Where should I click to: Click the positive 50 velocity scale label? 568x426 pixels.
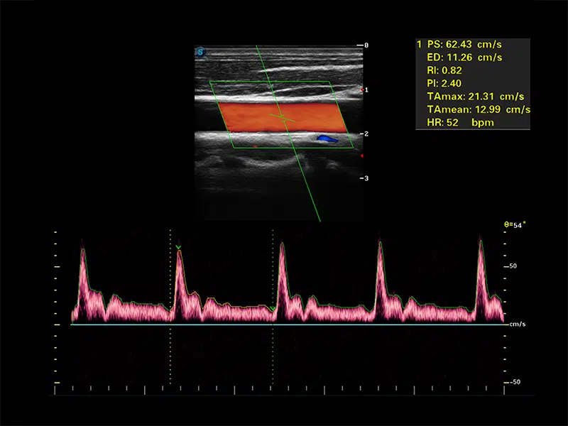pos(513,266)
